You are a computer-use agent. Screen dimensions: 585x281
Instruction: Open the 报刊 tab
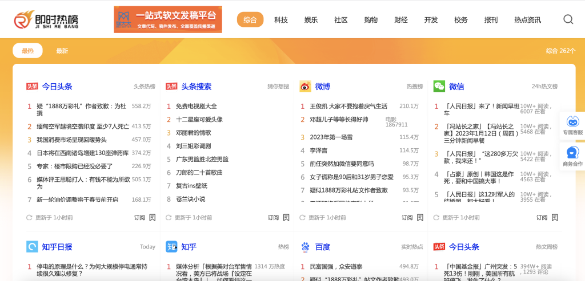point(491,20)
